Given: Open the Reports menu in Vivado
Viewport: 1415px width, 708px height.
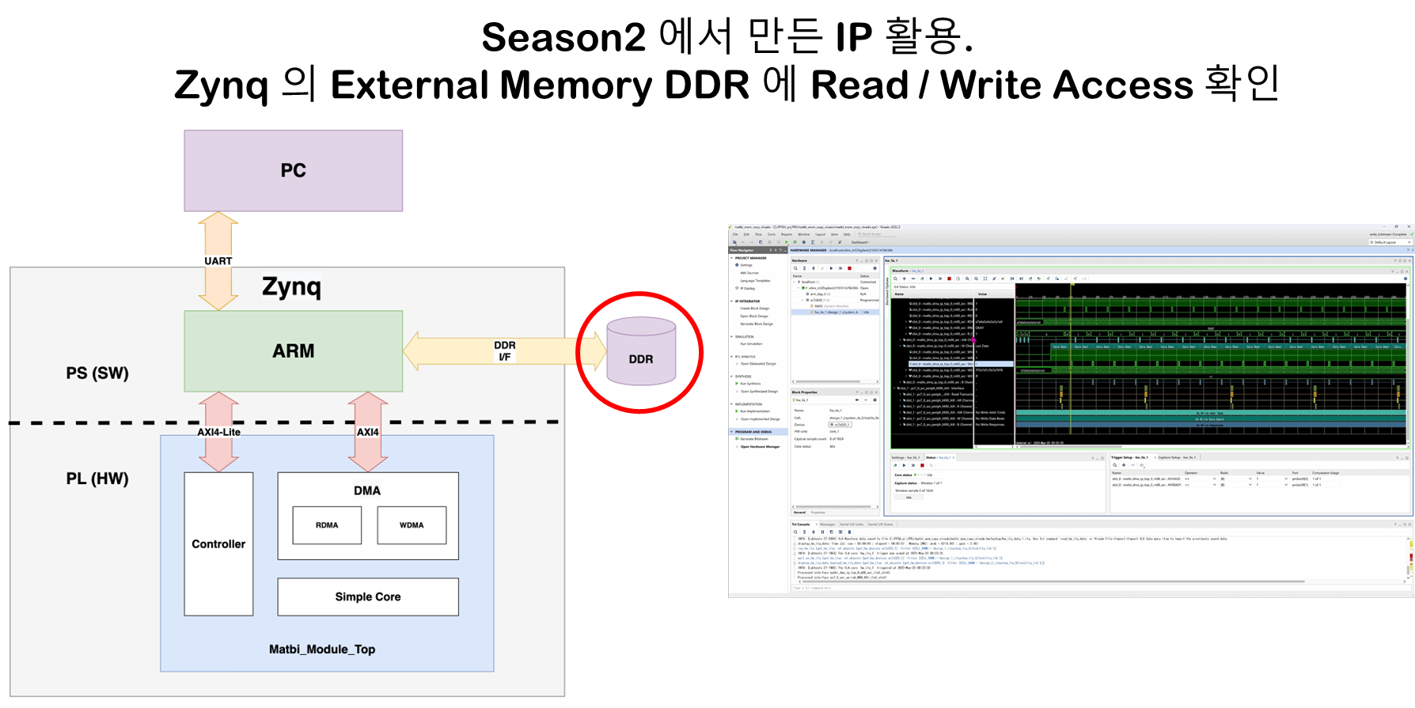Looking at the screenshot, I should click(x=787, y=234).
